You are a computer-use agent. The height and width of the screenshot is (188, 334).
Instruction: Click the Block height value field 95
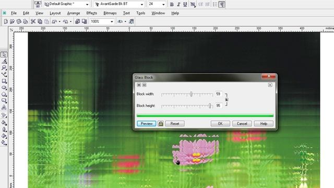(x=219, y=105)
